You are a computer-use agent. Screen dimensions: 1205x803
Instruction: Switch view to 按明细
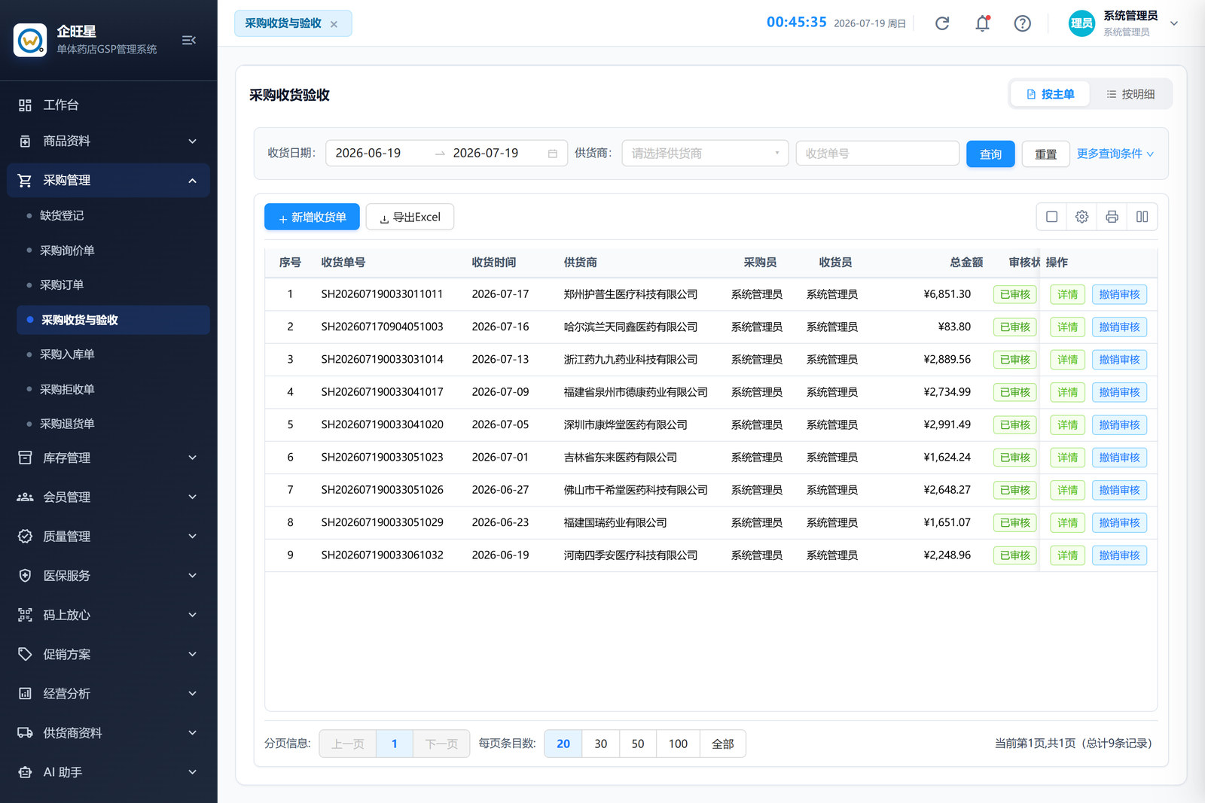(1130, 94)
